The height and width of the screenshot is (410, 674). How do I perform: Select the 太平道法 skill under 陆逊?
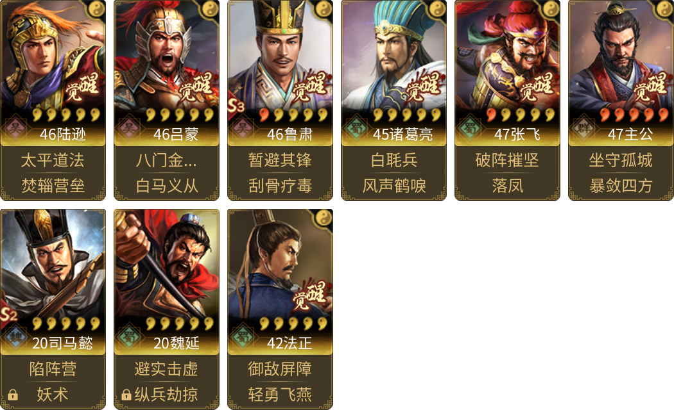click(x=53, y=160)
